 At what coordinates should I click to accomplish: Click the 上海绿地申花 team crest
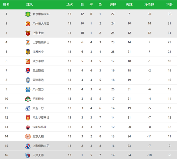pyautogui.click(x=28, y=146)
